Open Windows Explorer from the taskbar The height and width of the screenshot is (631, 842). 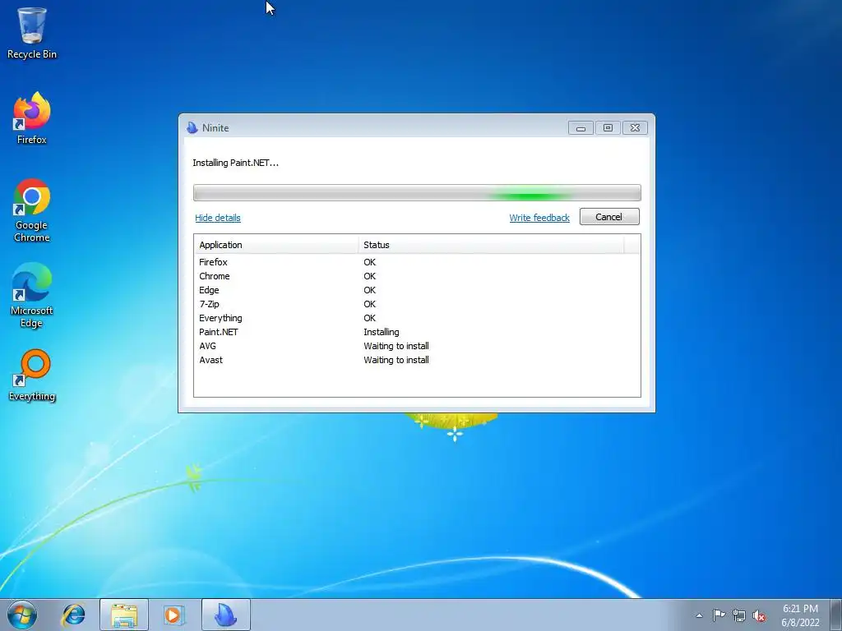click(124, 615)
